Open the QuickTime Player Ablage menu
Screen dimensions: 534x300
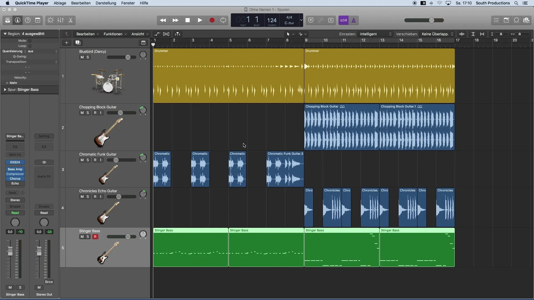60,3
